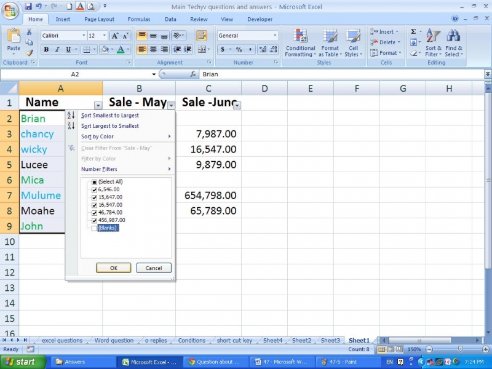
Task: Open Conditional Formatting in Styles group
Action: tap(300, 43)
